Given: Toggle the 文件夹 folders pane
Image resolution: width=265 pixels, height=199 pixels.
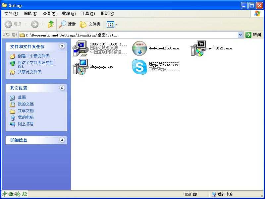Looking at the screenshot, I should (x=90, y=24).
